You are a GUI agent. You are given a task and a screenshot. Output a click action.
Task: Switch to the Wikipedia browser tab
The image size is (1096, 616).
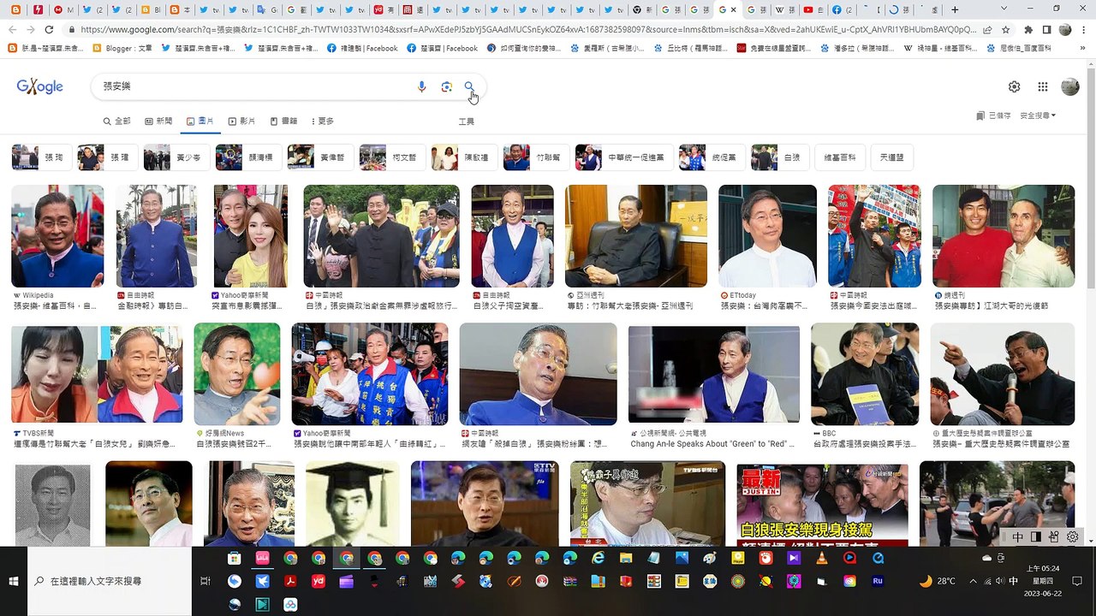[785, 9]
